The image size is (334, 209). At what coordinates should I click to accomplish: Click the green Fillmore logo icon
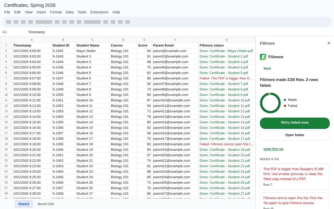[x=263, y=57]
